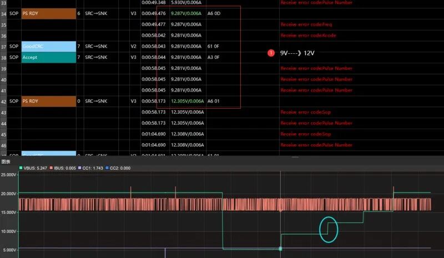Viewport: 444px width, 258px height.
Task: Click the Pulse Number error in row 44
Action: tap(316, 123)
